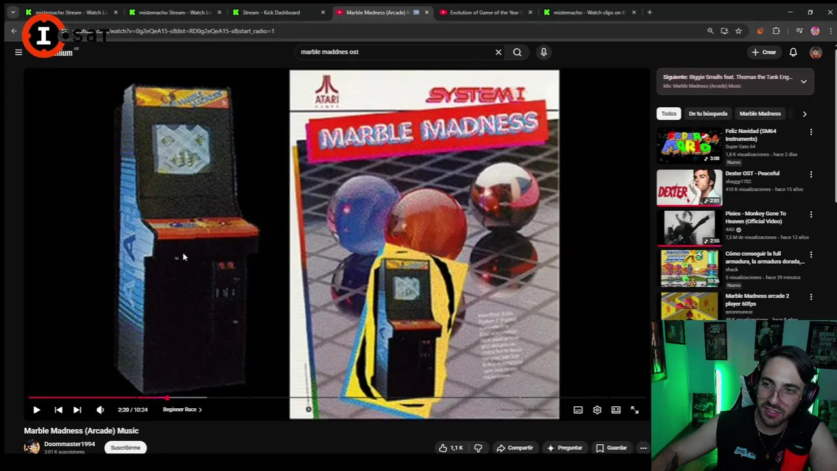Click the search magnifier button
The height and width of the screenshot is (471, 837).
click(x=517, y=52)
